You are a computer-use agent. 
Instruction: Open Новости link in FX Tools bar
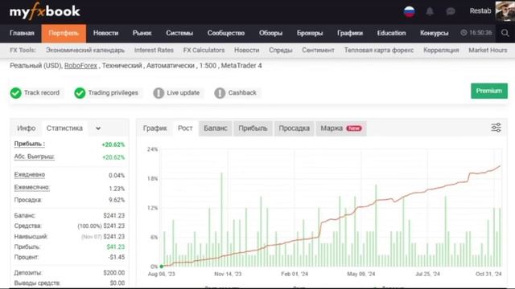click(x=247, y=50)
